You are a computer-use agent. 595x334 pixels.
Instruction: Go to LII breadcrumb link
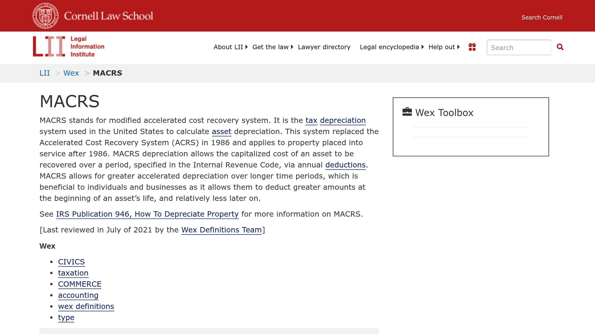click(x=45, y=73)
